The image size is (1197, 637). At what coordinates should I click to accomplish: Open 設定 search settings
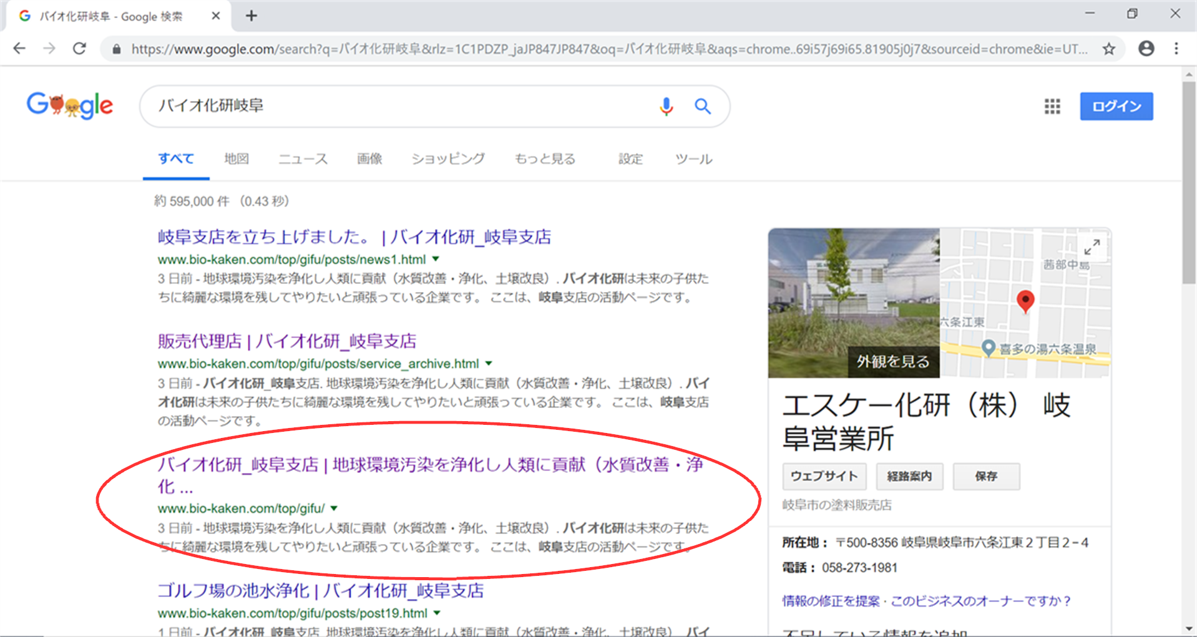[x=630, y=159]
